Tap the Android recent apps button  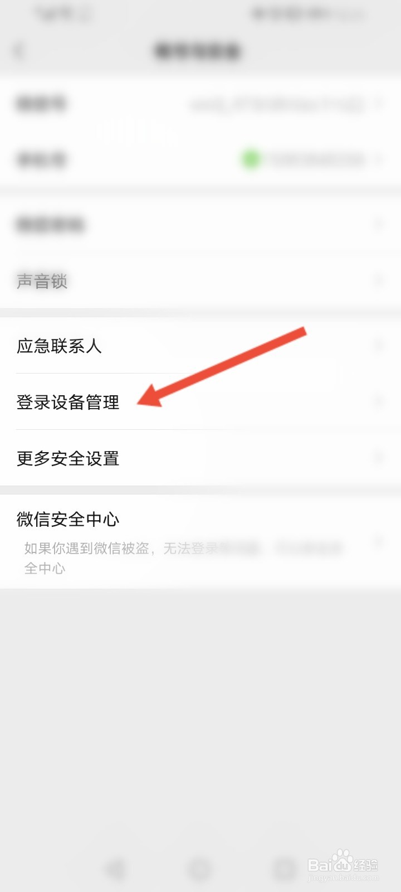coord(285,869)
